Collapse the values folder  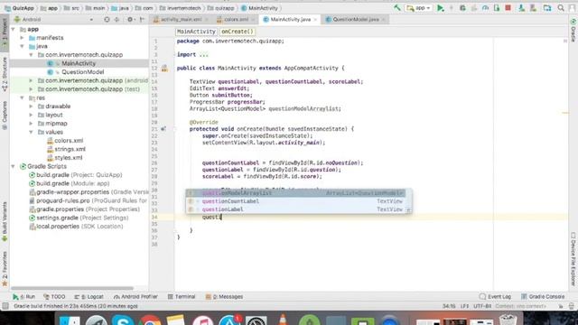coord(31,132)
